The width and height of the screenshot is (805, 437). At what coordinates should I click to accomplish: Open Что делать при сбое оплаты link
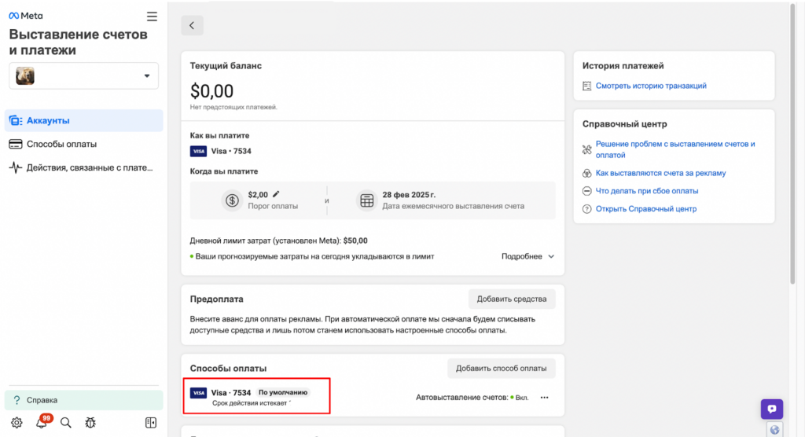click(647, 191)
